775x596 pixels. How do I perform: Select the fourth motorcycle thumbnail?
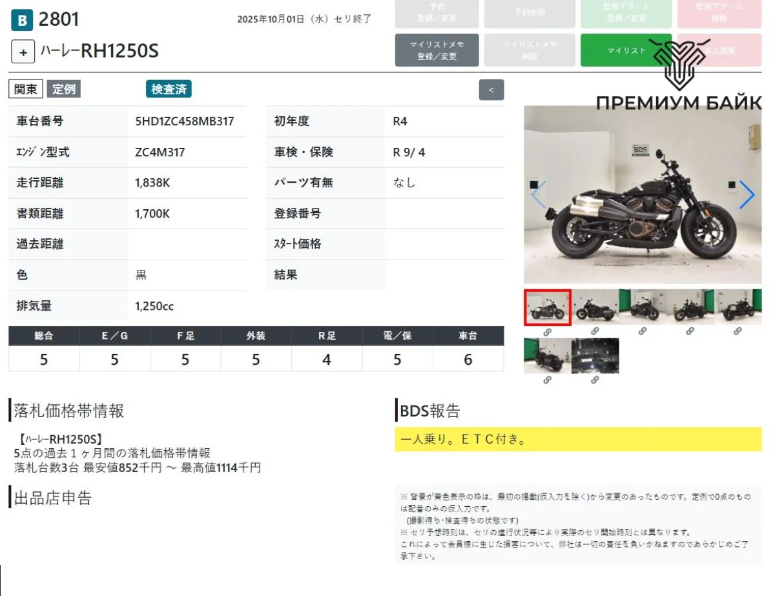pyautogui.click(x=690, y=307)
